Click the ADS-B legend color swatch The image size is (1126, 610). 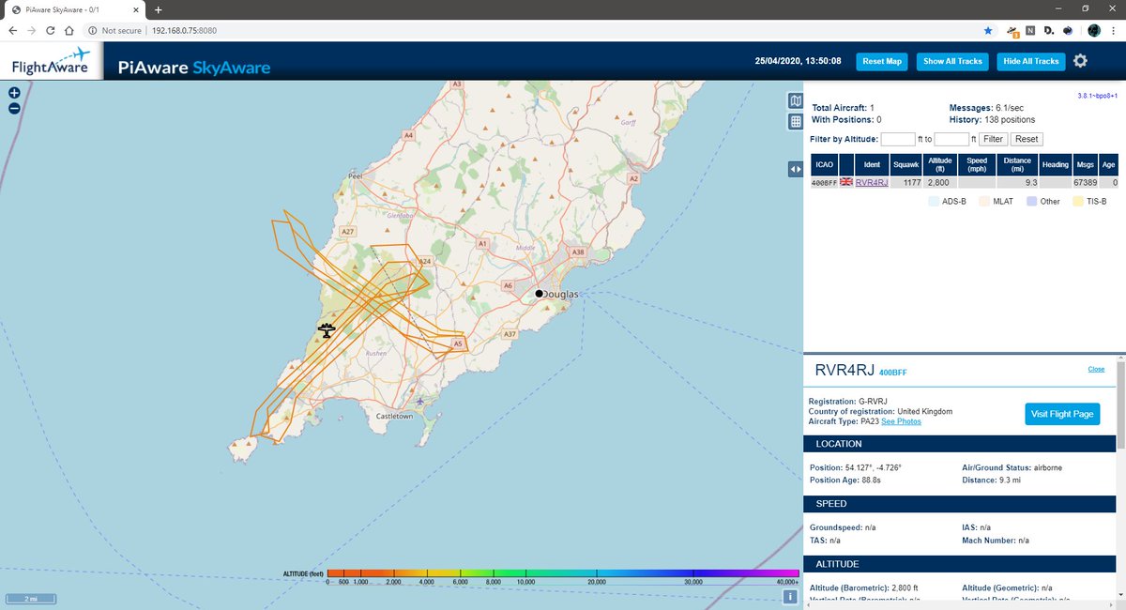point(934,200)
